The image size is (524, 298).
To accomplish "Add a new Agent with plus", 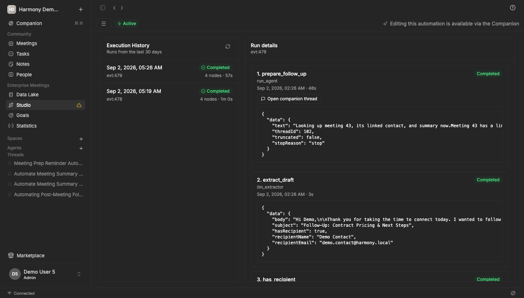I will 81,148.
